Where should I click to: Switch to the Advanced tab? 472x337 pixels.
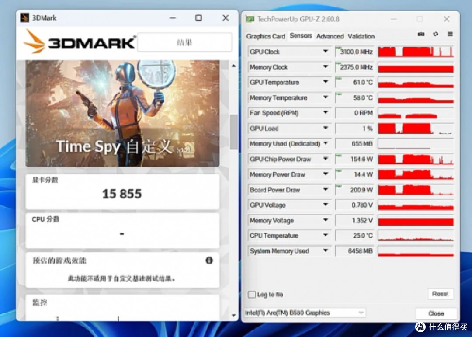coord(330,36)
